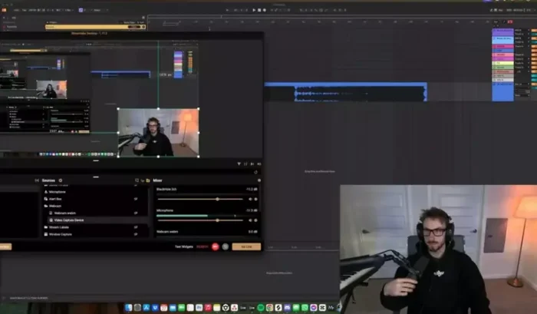Open the Sources panel settings gear
This screenshot has height=314, width=537.
61,181
